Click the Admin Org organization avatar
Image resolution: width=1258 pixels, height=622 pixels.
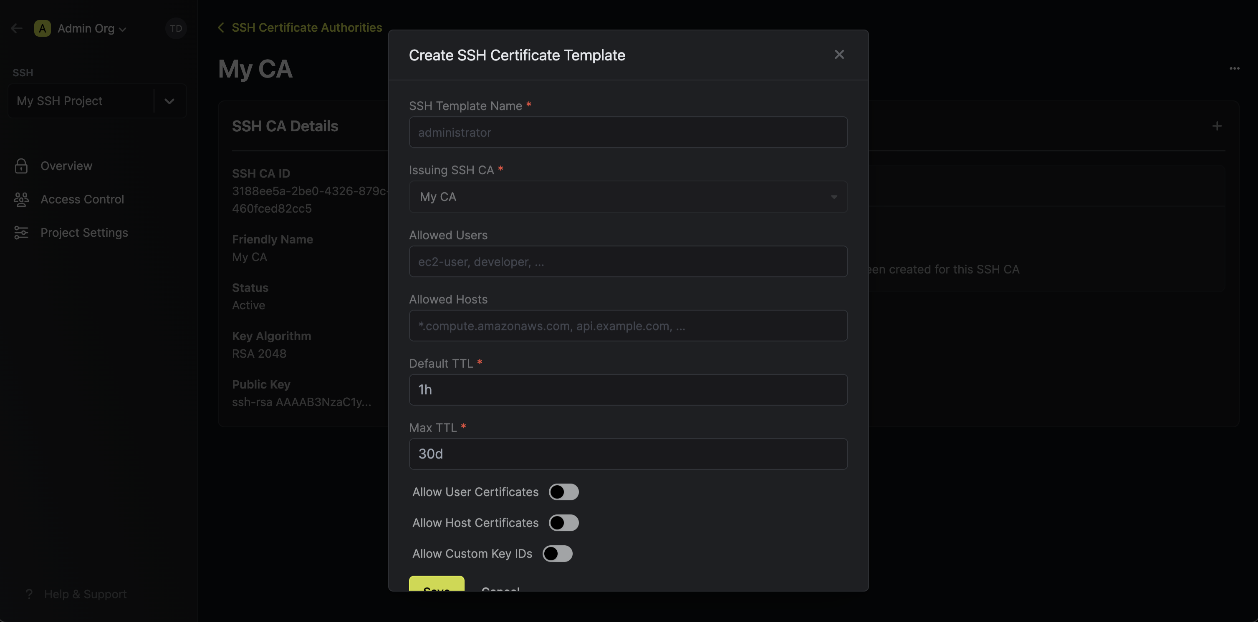[x=42, y=28]
